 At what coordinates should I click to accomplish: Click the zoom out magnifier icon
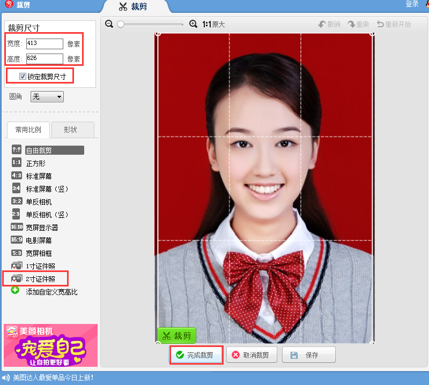click(x=109, y=24)
